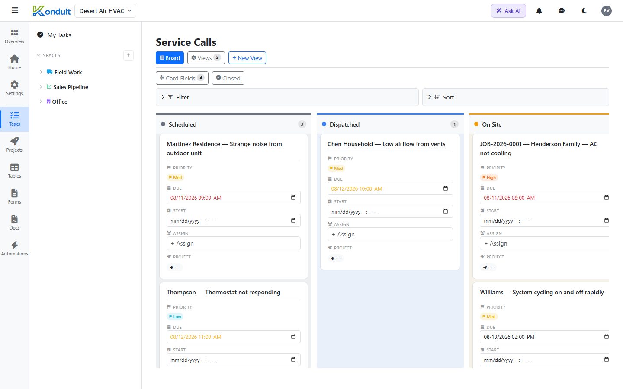623x389 pixels.
Task: Open the notifications bell
Action: 539,11
